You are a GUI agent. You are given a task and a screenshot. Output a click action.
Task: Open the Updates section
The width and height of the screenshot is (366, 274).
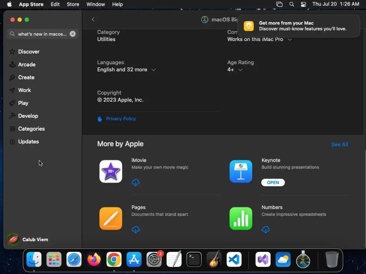pos(24,141)
